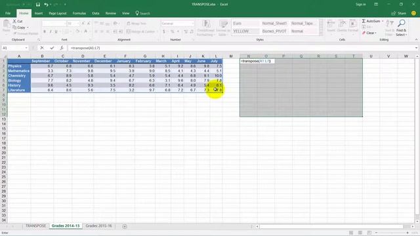The height and width of the screenshot is (236, 420).
Task: Toggle Wrap Text
Action: (136, 24)
